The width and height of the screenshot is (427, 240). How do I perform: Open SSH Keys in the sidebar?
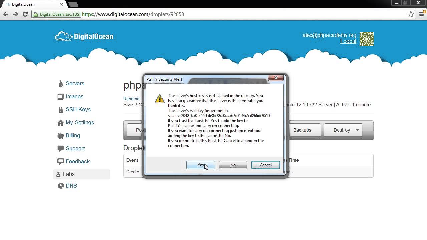click(78, 109)
